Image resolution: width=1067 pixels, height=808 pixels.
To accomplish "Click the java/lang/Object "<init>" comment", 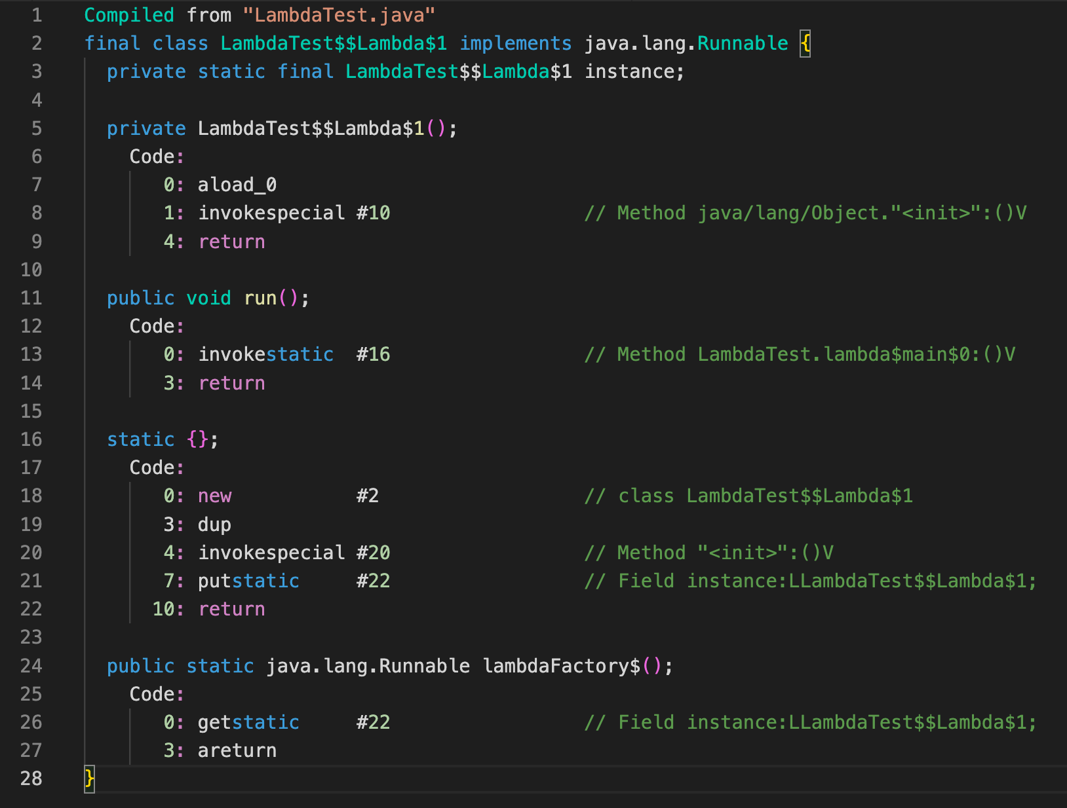I will point(805,213).
